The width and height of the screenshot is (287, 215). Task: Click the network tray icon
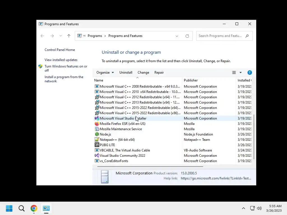[x=253, y=208]
